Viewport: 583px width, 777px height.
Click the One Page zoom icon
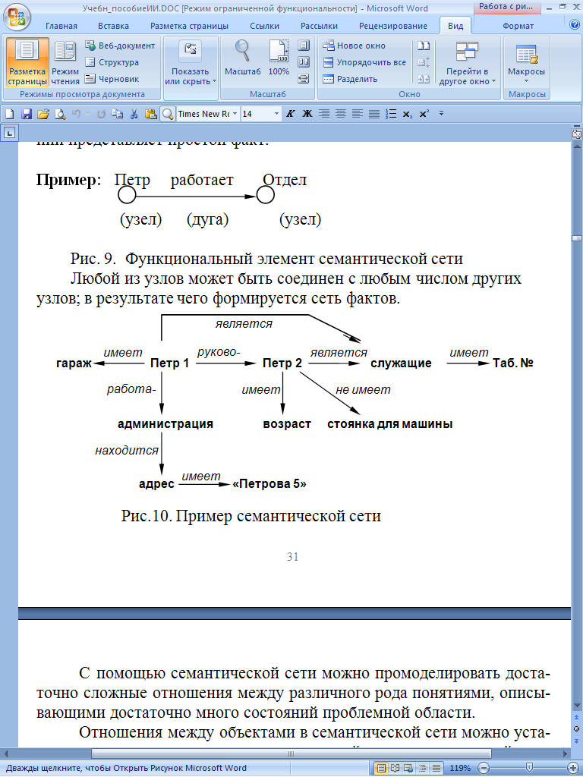click(x=304, y=46)
